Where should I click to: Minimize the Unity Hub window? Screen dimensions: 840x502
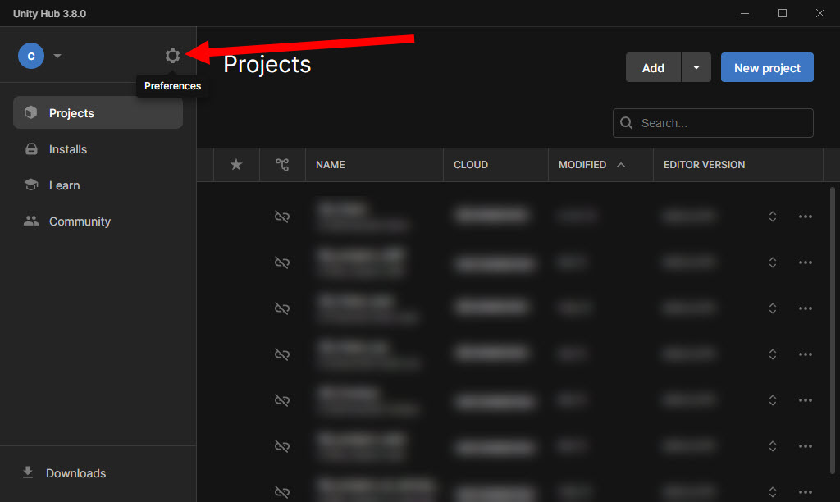click(x=745, y=13)
